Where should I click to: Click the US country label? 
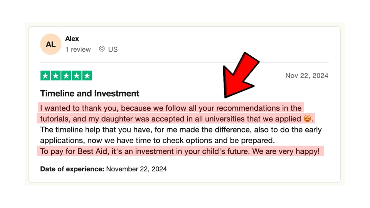(113, 49)
